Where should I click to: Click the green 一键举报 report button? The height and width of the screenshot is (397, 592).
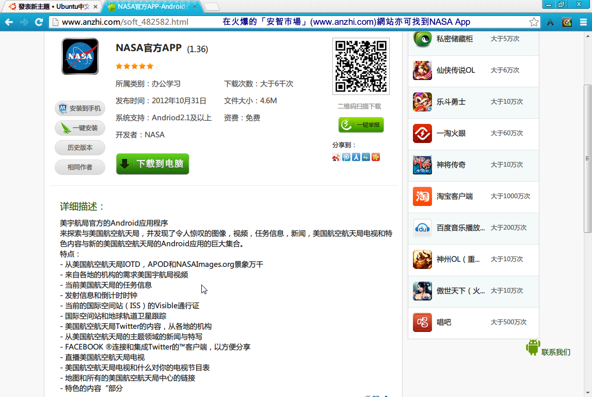click(361, 125)
